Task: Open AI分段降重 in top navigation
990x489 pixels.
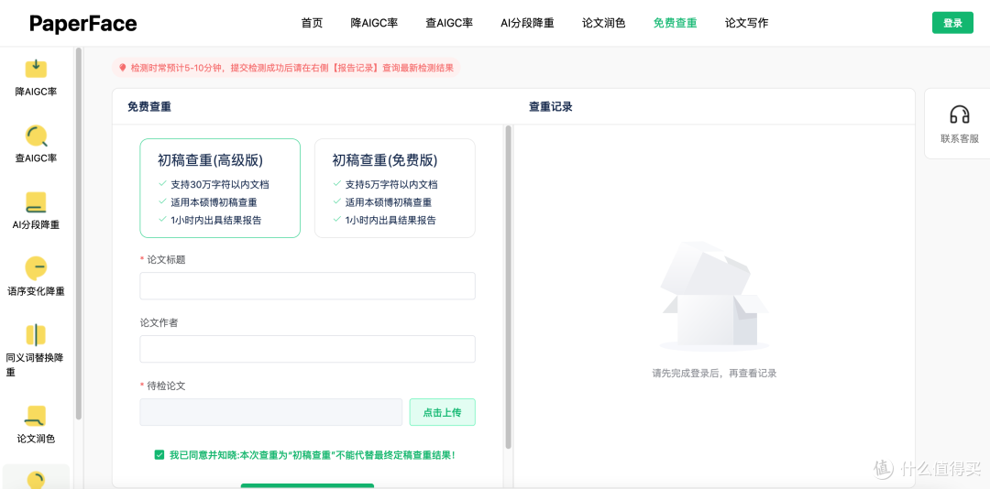Action: pyautogui.click(x=527, y=23)
